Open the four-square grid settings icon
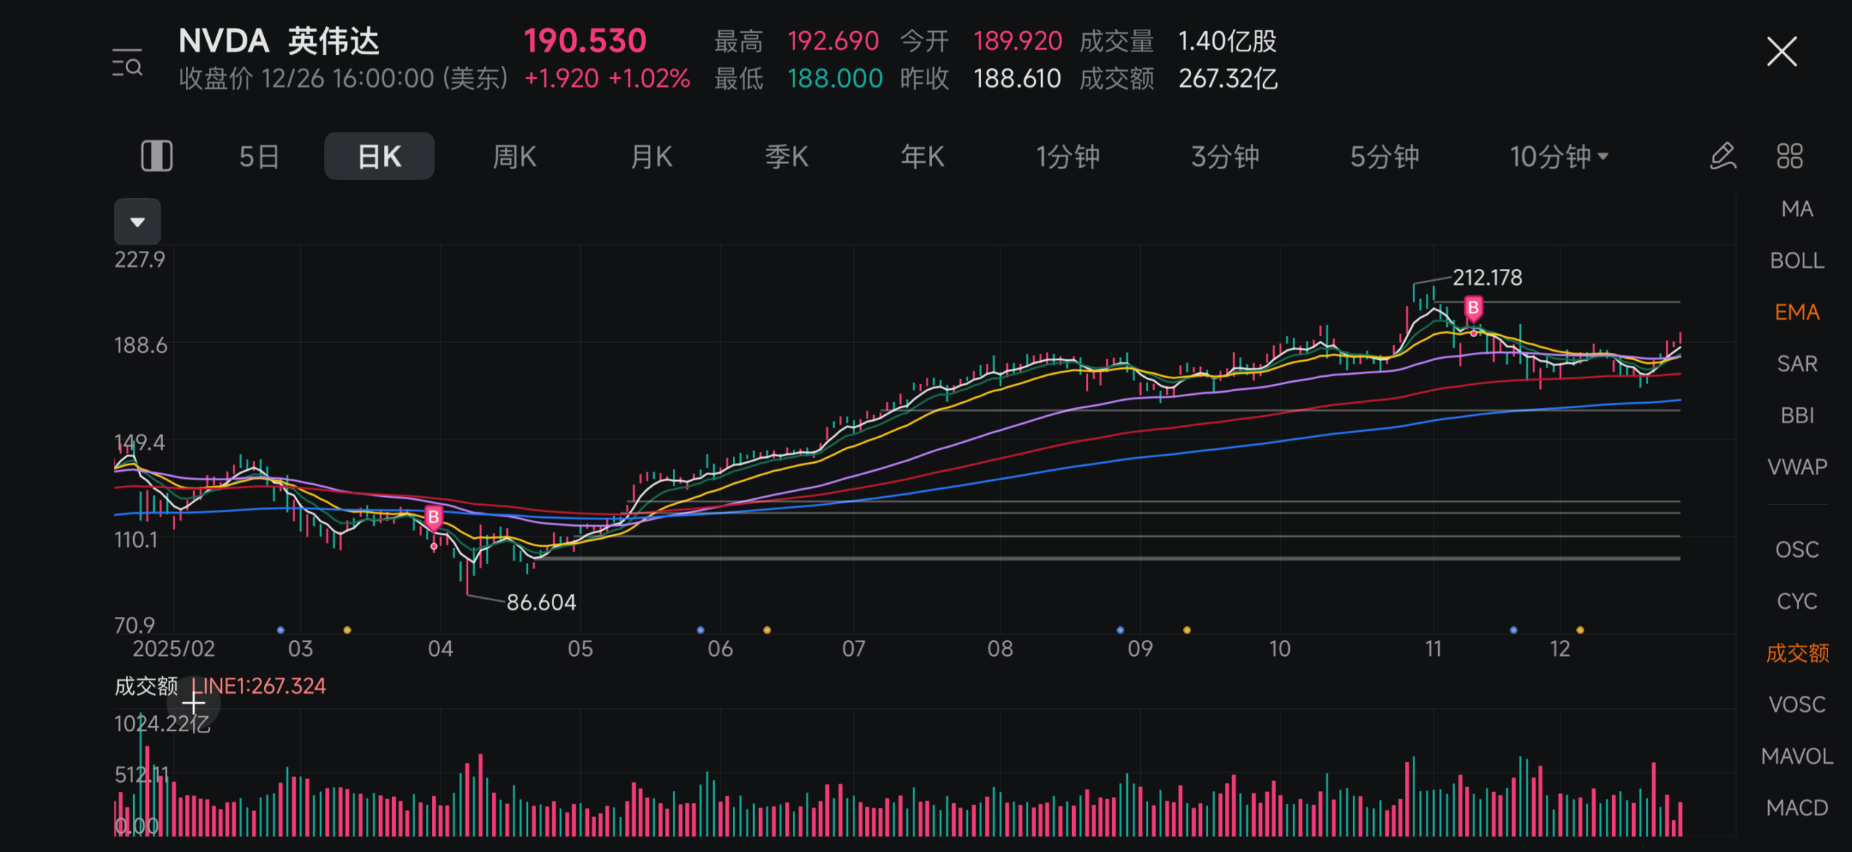This screenshot has height=852, width=1852. coord(1789,156)
